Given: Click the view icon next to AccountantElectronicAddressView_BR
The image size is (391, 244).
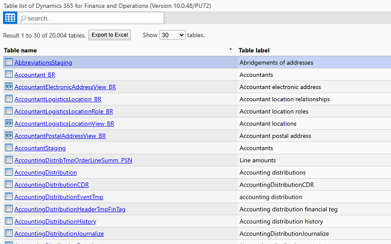Looking at the screenshot, I should click(x=9, y=87).
